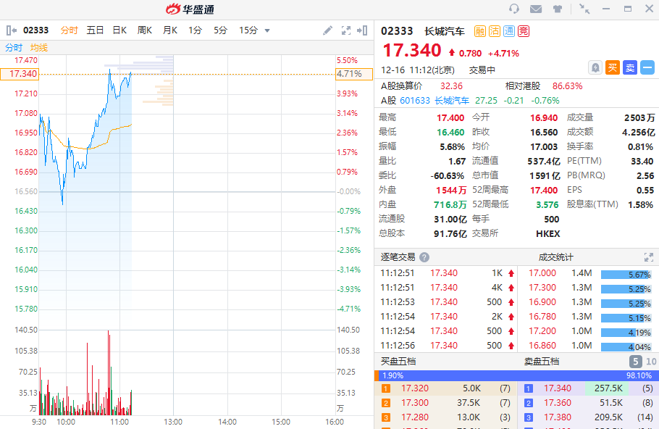659x429 pixels.
Task: Expand chart to fullscreen
Action: [x=346, y=30]
